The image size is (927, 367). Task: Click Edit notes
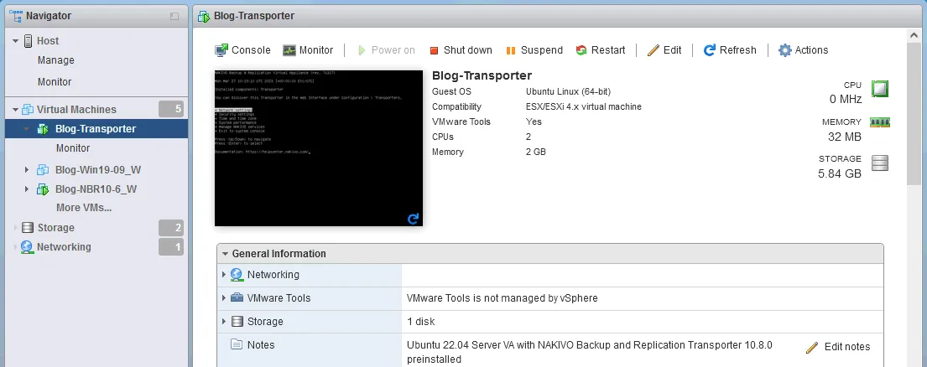tap(838, 347)
